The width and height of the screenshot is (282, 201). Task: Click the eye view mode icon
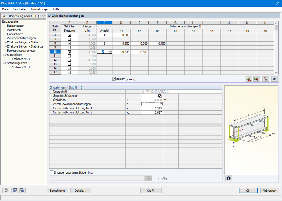274,79
